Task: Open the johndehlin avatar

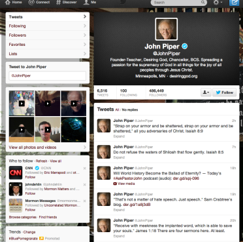Action: point(16,189)
